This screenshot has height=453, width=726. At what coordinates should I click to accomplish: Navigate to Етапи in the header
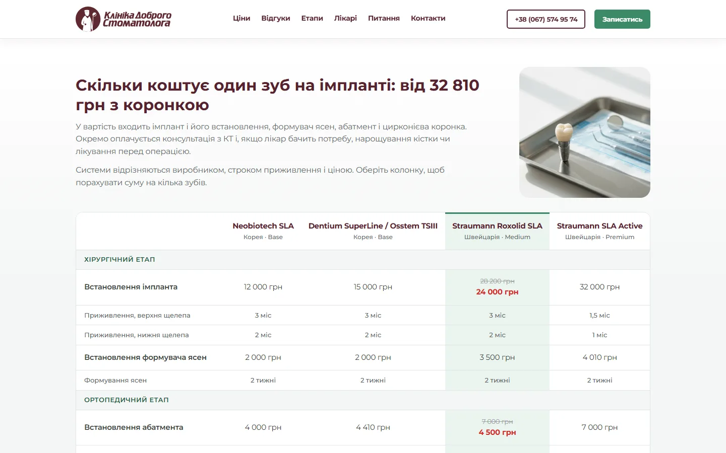312,18
